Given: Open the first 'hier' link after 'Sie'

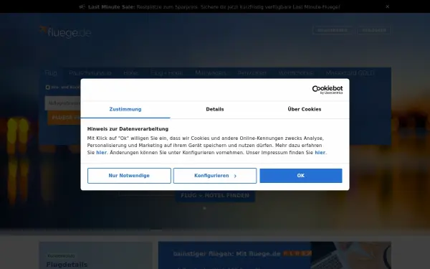Looking at the screenshot, I should [101, 153].
